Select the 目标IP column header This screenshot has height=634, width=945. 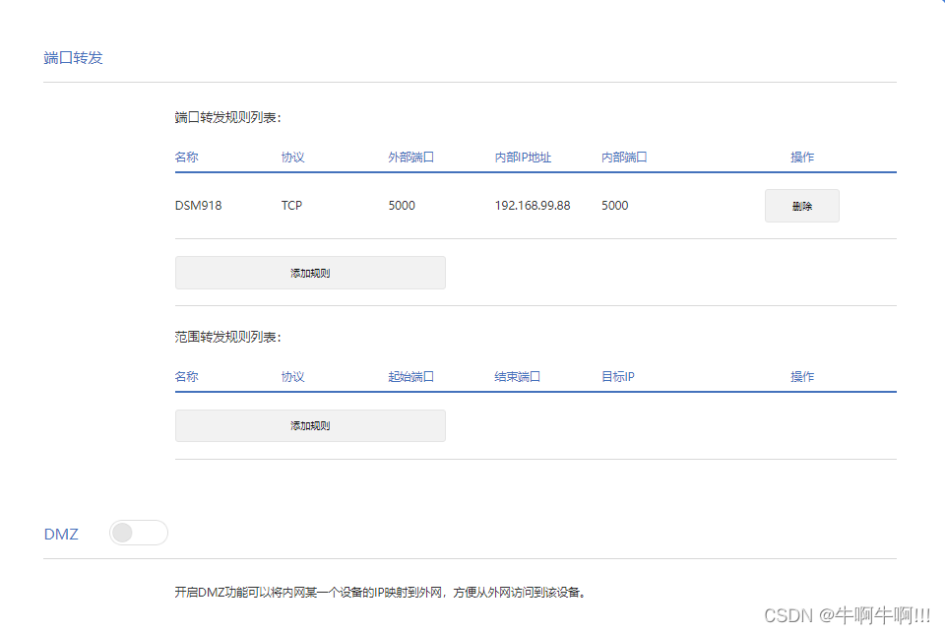(x=616, y=376)
